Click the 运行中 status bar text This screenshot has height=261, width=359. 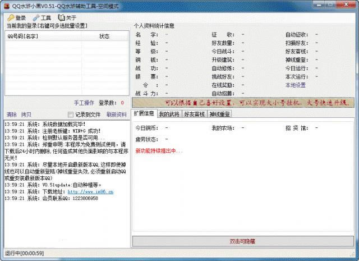pos(24,253)
